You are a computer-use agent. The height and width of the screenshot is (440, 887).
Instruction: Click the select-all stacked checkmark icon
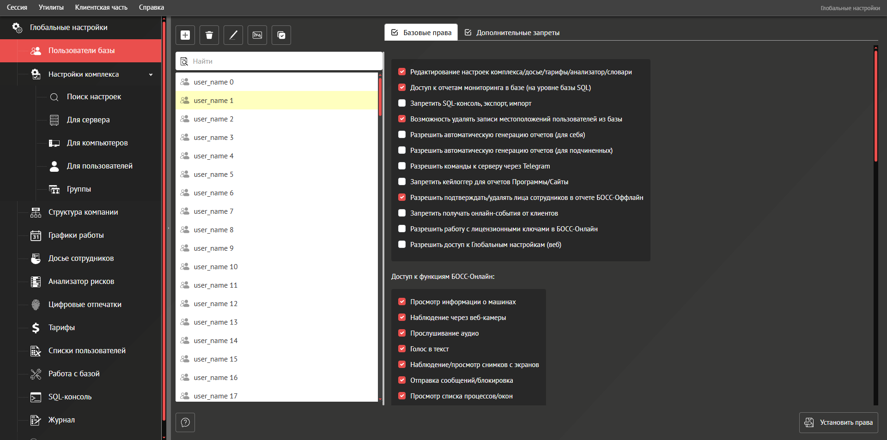(x=281, y=35)
